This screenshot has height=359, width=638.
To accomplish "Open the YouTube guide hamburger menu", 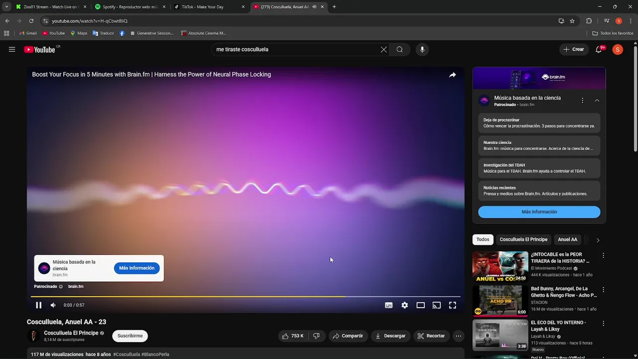I will (12, 49).
